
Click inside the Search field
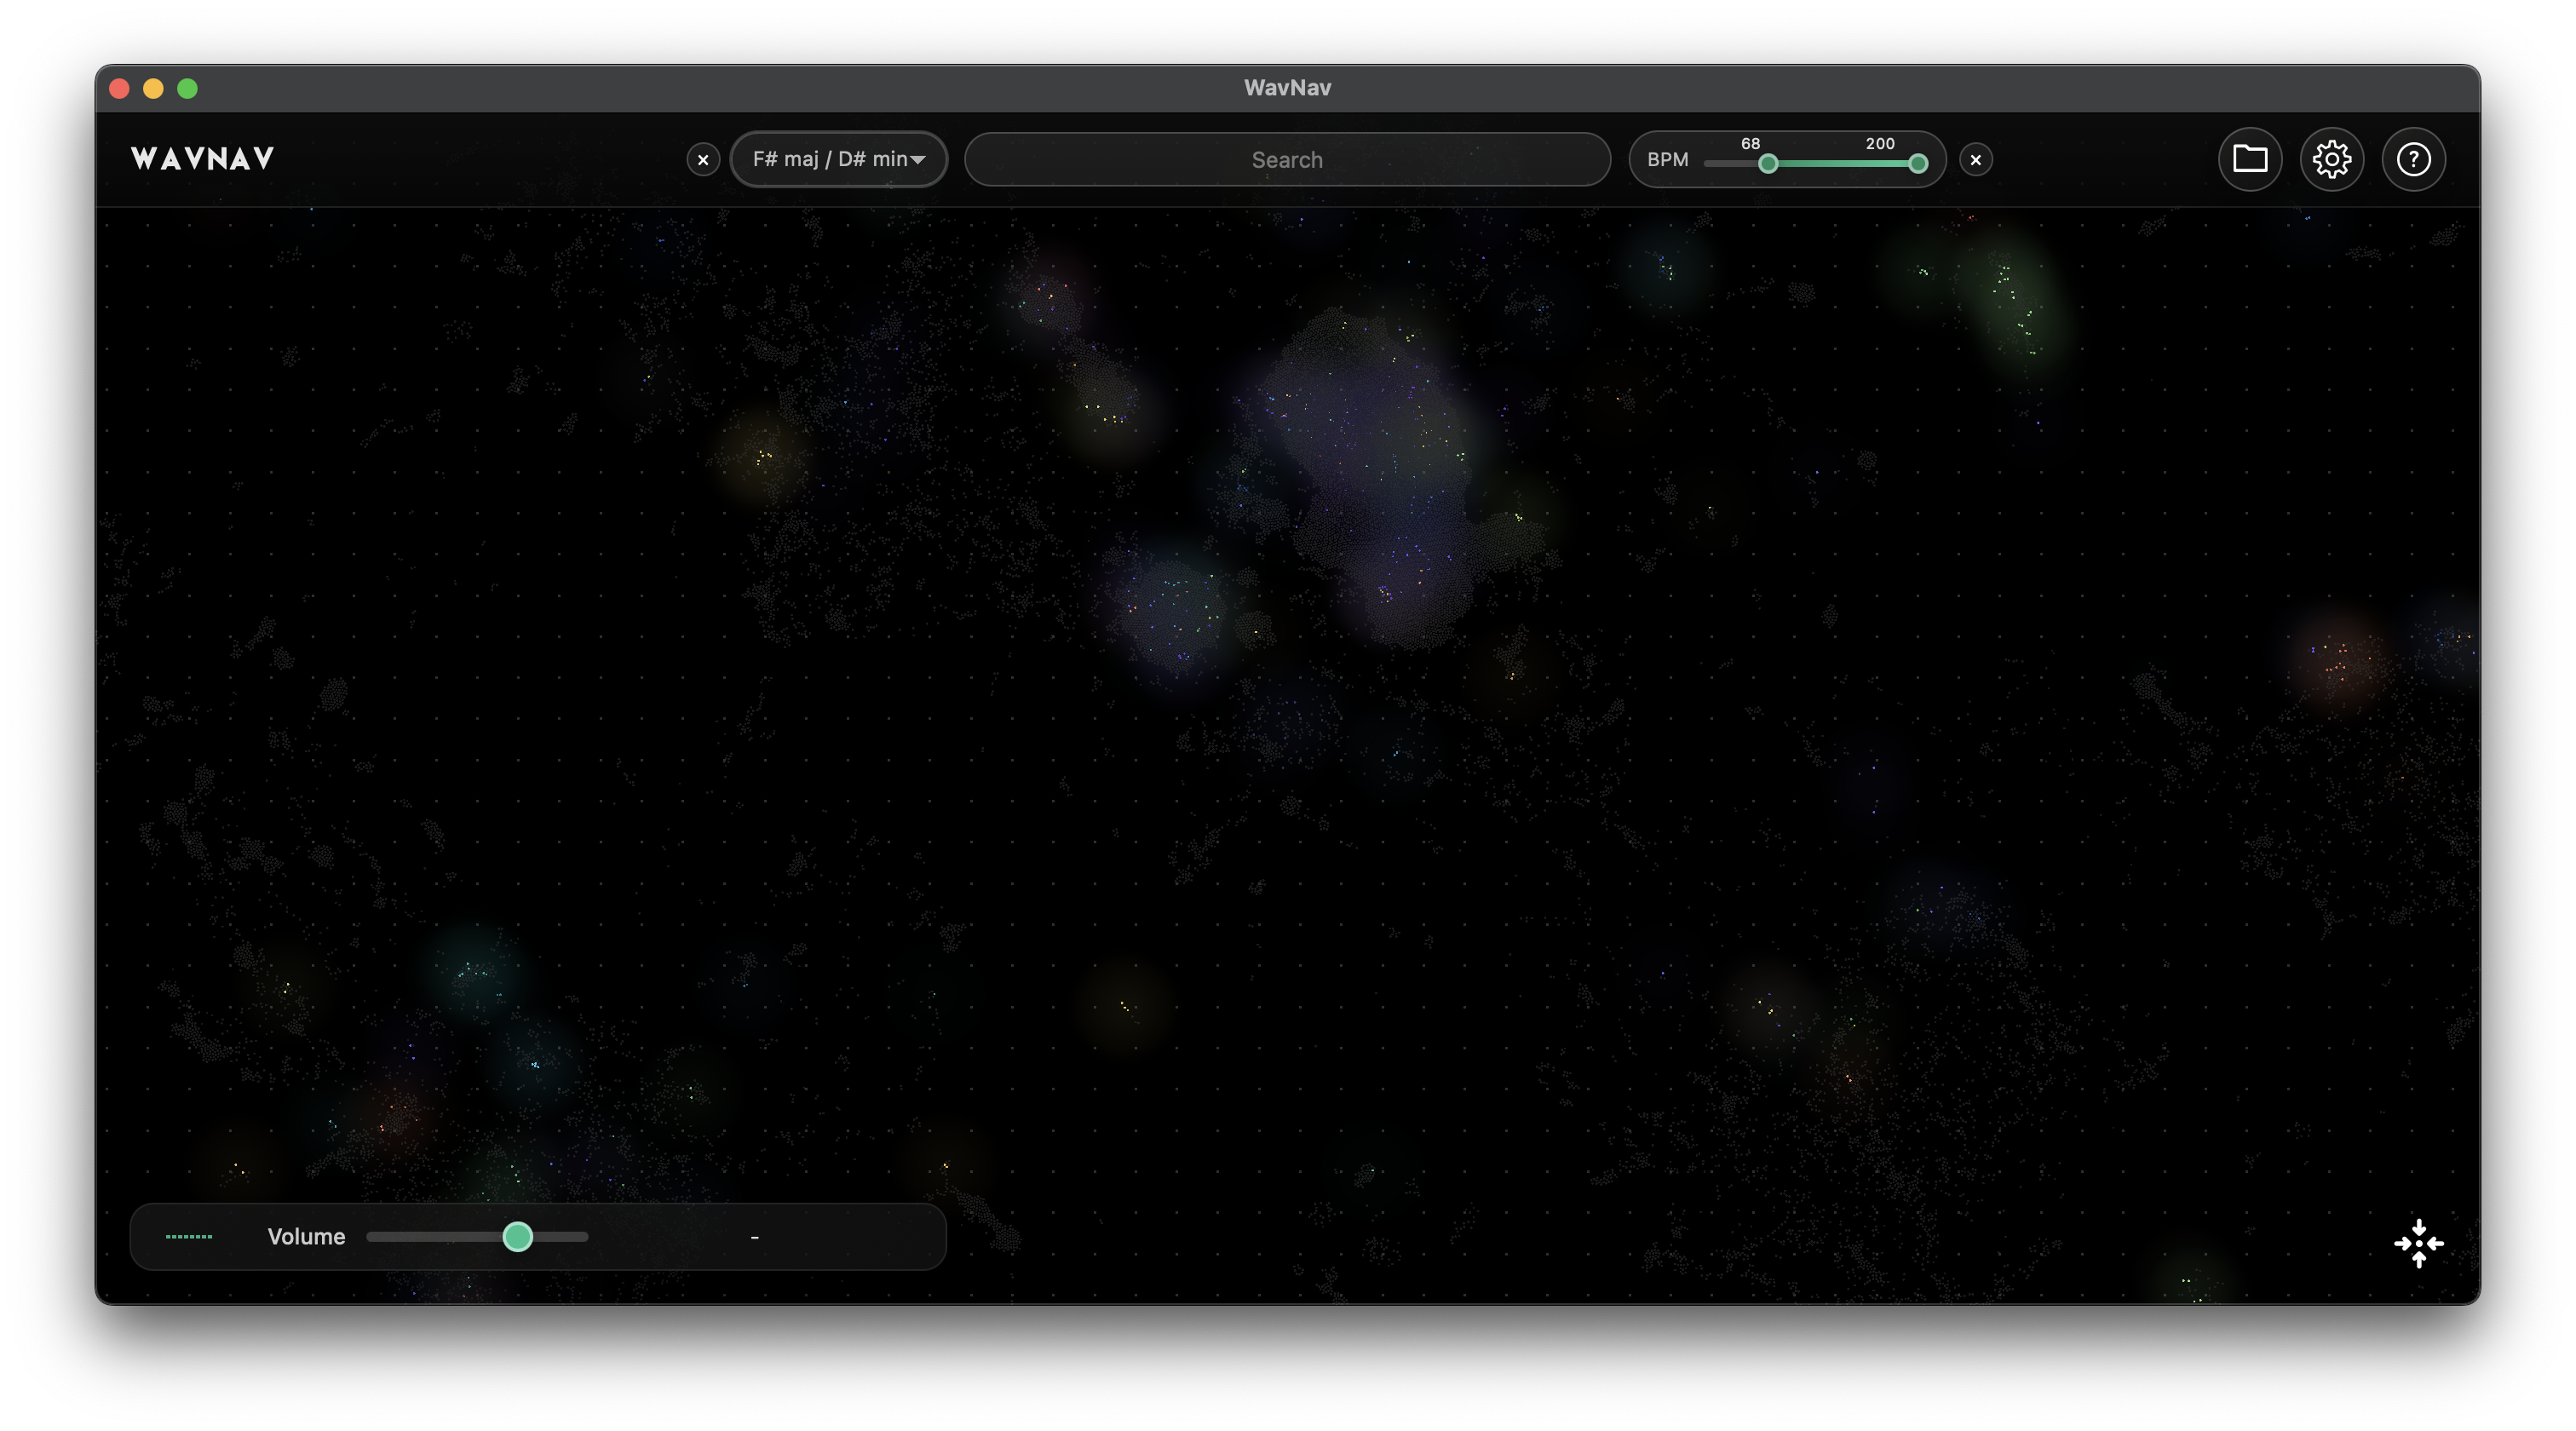pyautogui.click(x=1287, y=159)
